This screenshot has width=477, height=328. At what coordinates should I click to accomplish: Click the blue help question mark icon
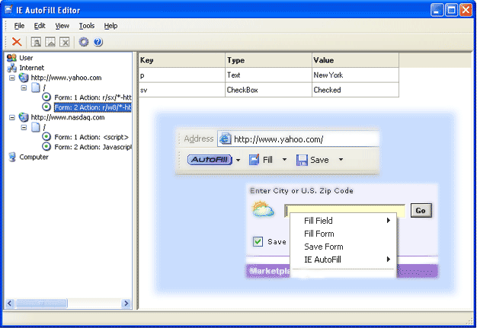[98, 42]
